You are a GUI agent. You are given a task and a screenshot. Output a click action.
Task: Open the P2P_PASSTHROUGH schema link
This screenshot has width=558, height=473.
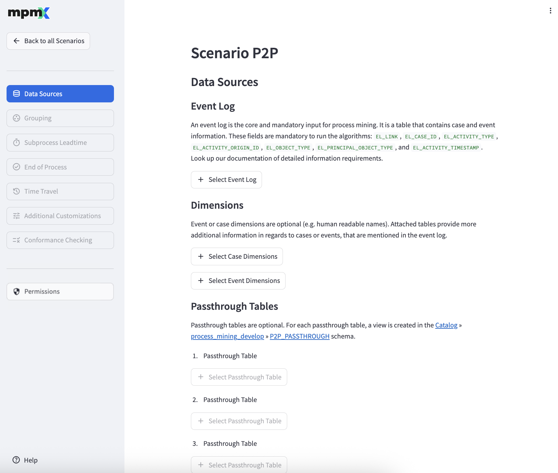[300, 336]
